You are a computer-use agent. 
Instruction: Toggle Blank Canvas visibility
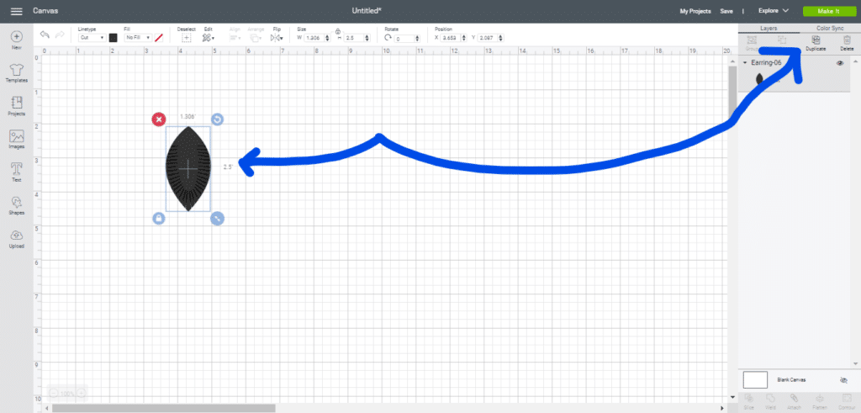(843, 380)
